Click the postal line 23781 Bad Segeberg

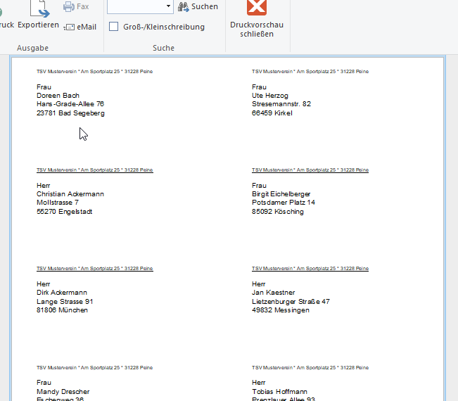[x=70, y=113]
